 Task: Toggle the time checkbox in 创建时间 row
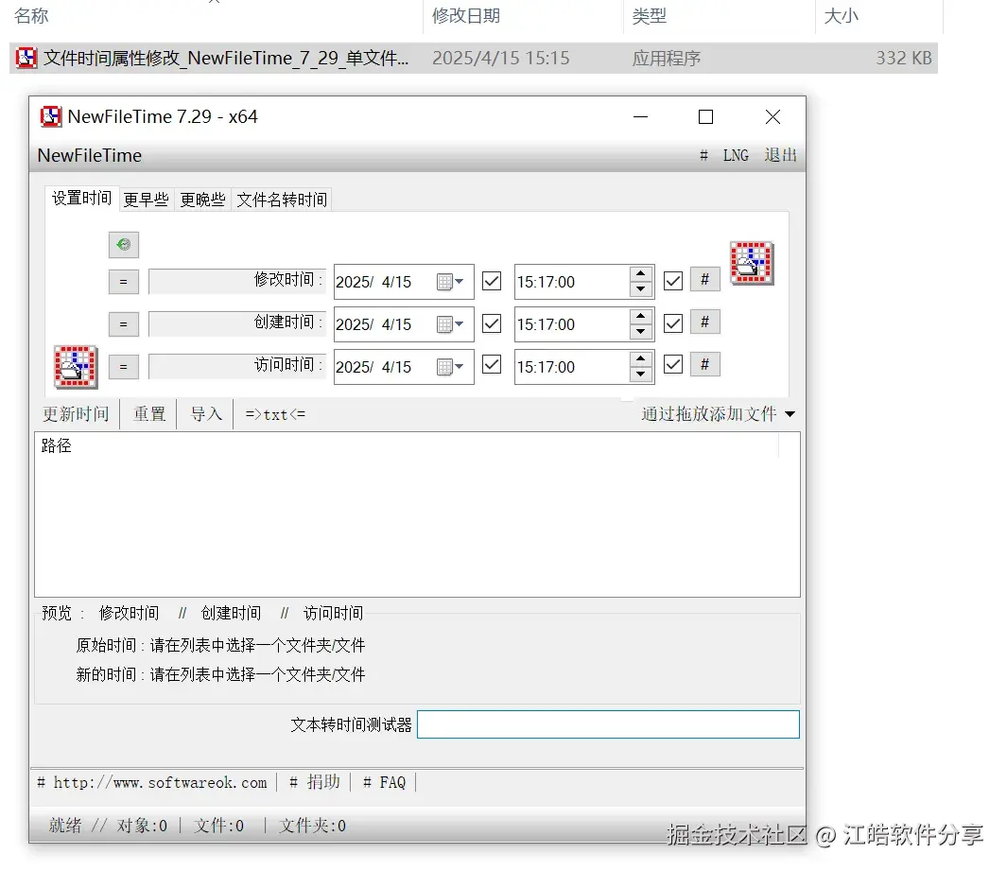point(672,323)
